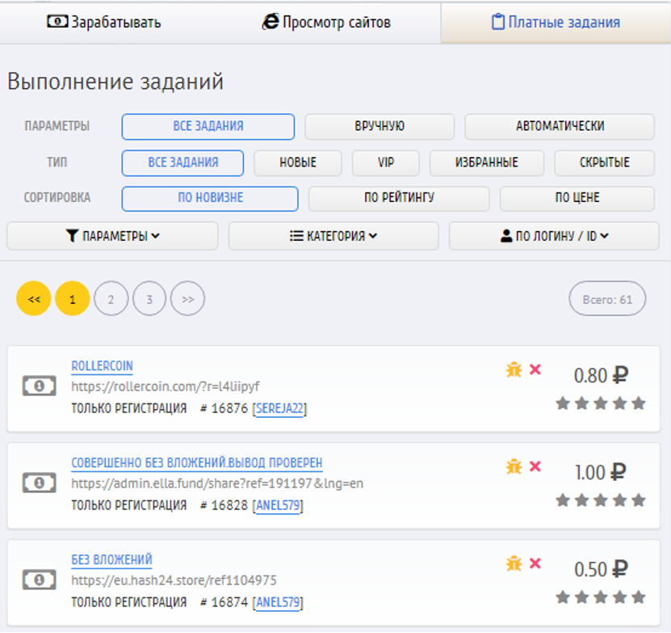This screenshot has height=633, width=671.
Task: Click the 1.00 ₽ price
Action: (x=601, y=472)
